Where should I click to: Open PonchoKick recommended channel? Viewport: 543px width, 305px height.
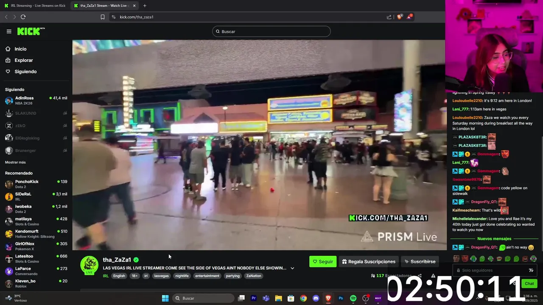tap(36, 184)
